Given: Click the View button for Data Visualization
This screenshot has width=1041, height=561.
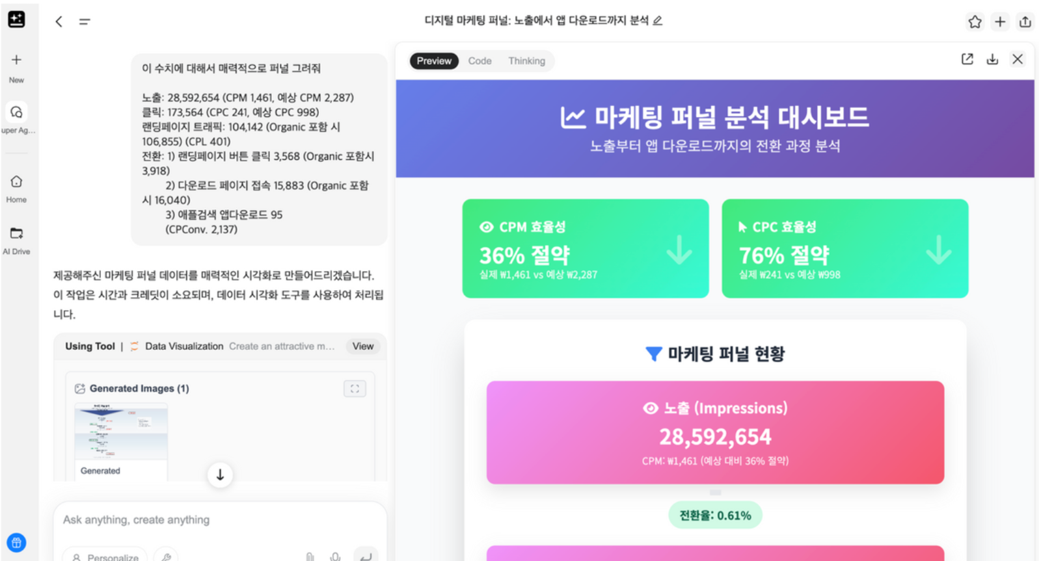Looking at the screenshot, I should click(x=362, y=346).
